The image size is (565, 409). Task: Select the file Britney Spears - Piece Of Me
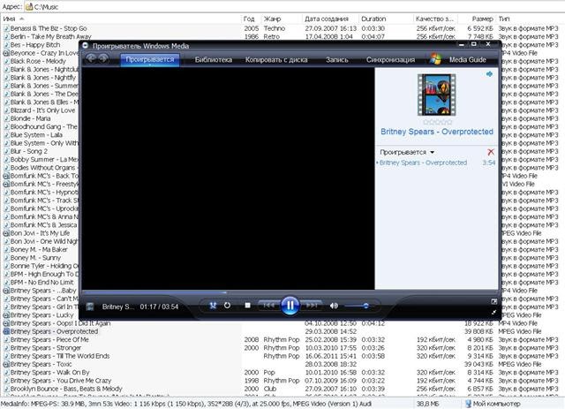pos(49,340)
